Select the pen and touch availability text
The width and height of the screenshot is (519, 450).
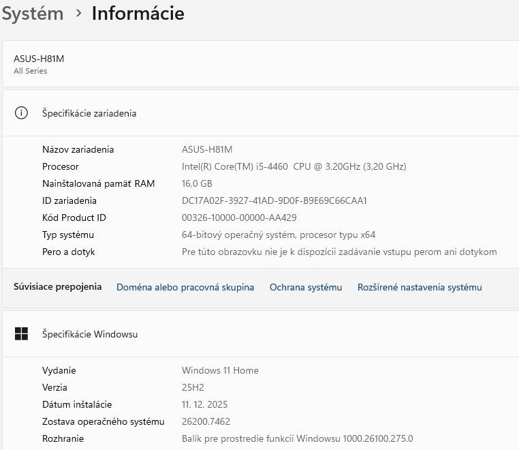[339, 252]
